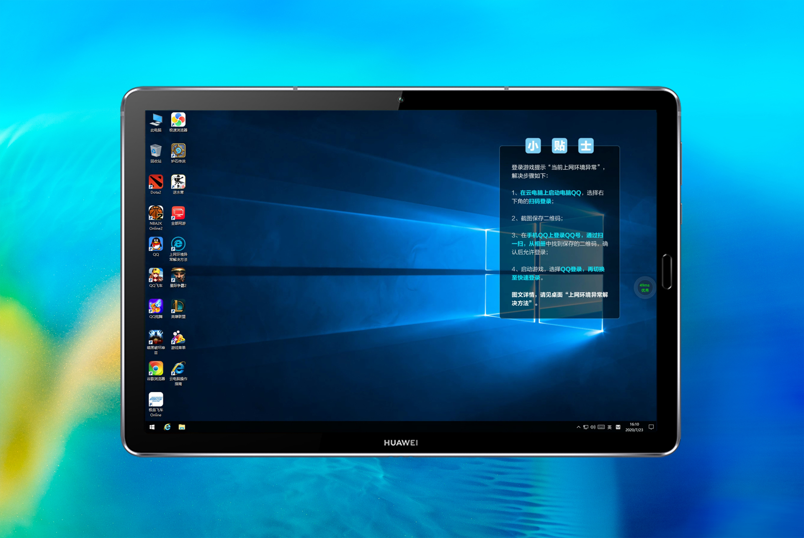Open the 游戏菜单 game menu shortcut
804x538 pixels.
click(178, 340)
